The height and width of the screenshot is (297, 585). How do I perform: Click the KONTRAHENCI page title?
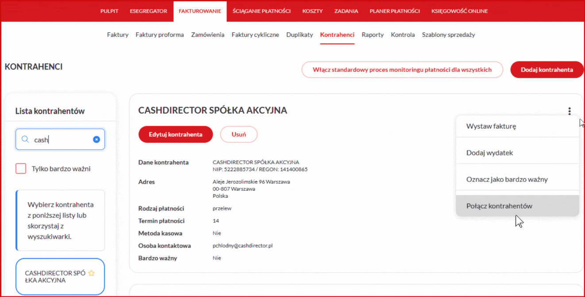coord(34,67)
